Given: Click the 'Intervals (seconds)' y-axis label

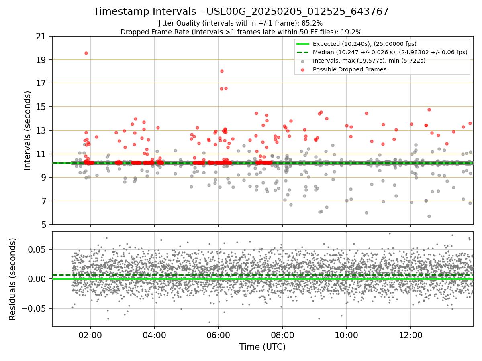Looking at the screenshot, I should tap(28, 130).
